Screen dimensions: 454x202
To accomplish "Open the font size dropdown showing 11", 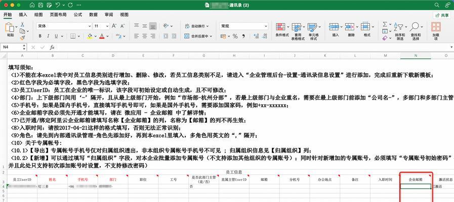I will tap(101, 26).
